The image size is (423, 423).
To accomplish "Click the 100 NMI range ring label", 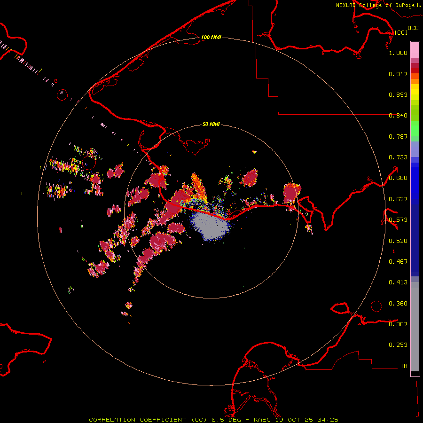I will [211, 37].
